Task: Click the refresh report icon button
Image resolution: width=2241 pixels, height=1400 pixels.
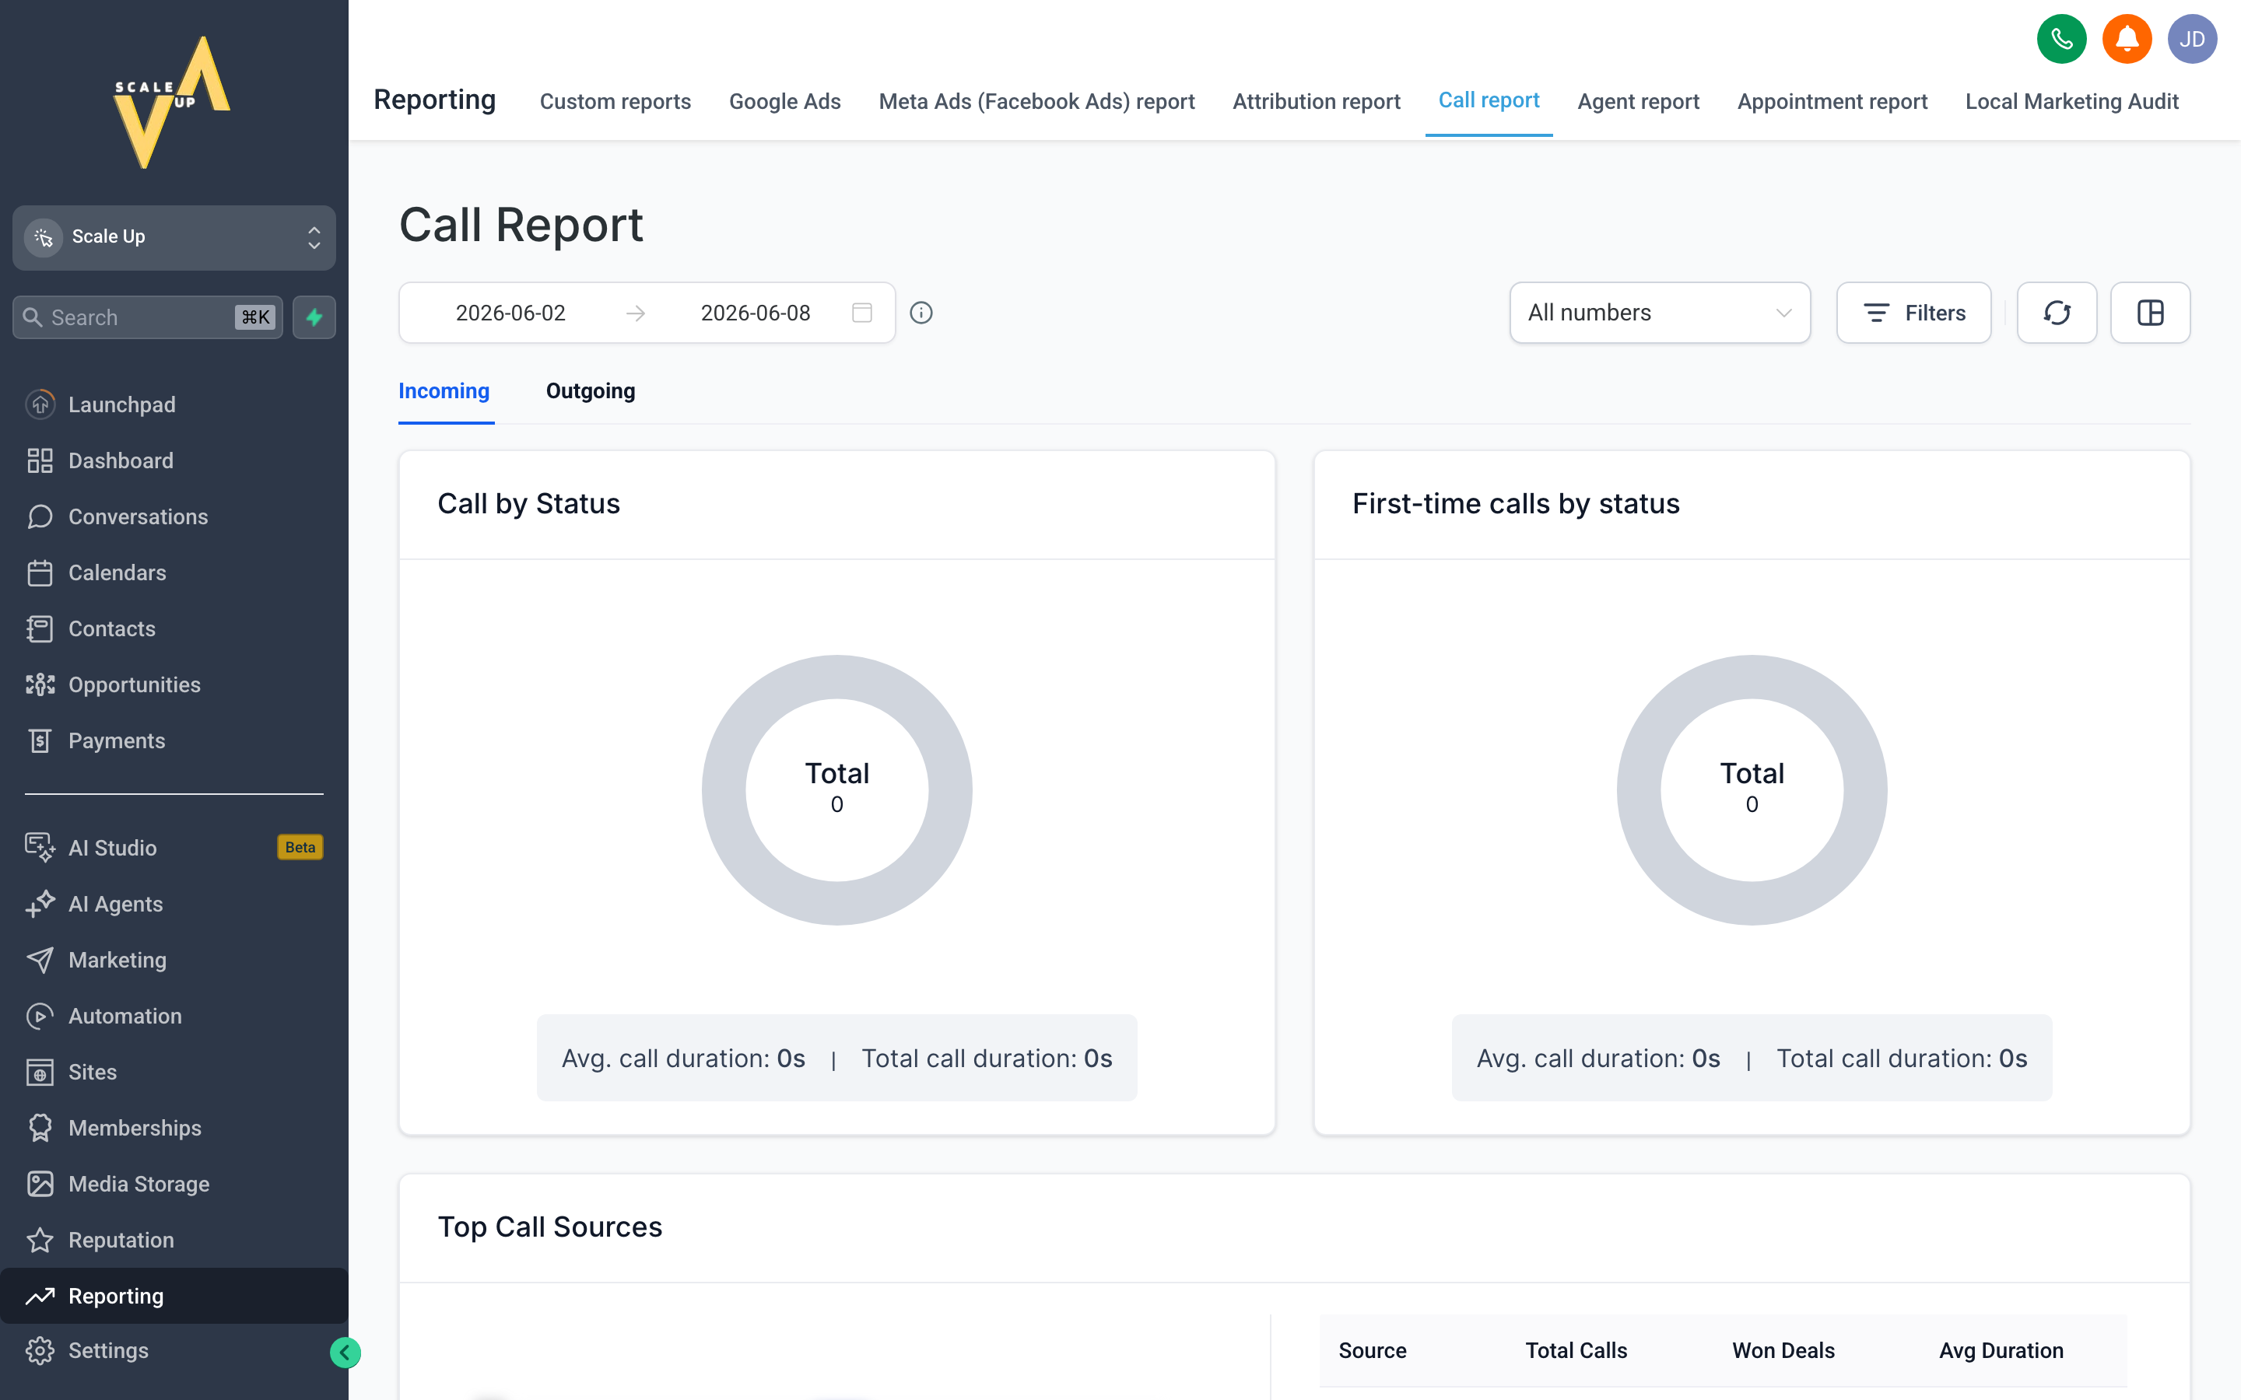Action: click(x=2057, y=313)
